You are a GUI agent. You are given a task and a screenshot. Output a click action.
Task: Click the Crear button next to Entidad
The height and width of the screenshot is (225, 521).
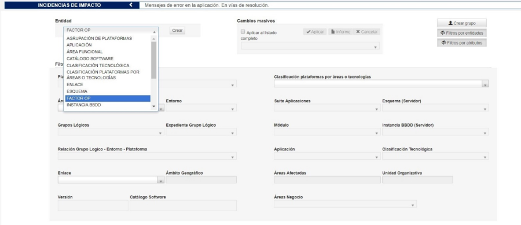click(x=178, y=30)
